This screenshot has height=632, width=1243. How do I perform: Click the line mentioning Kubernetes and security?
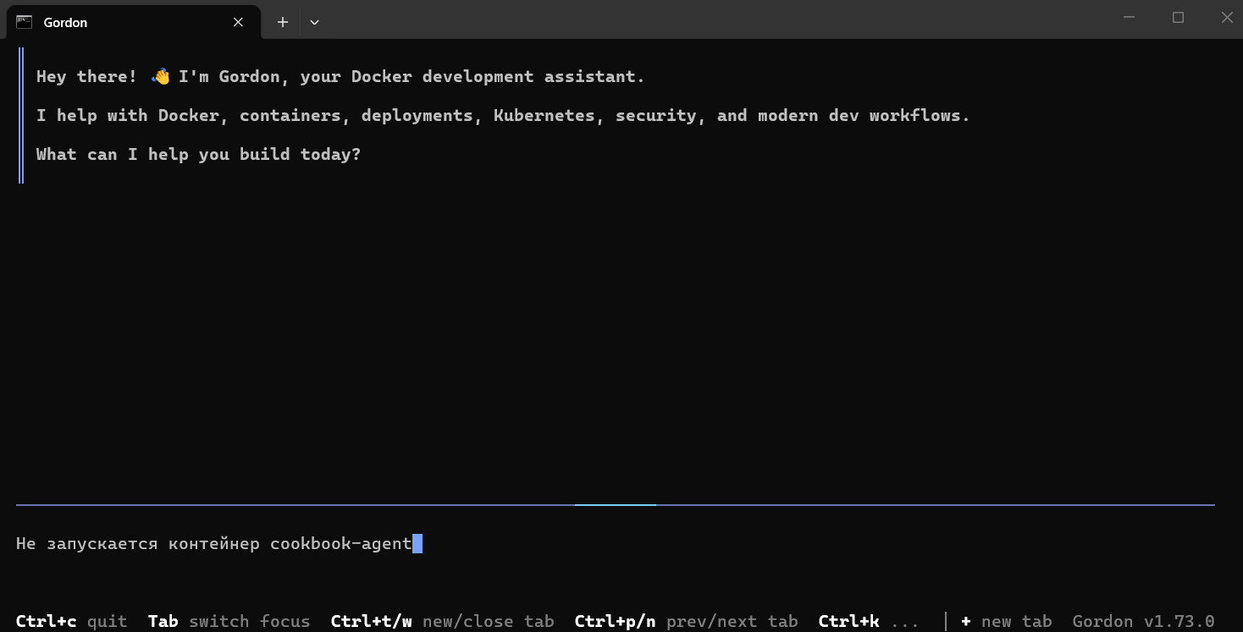click(503, 116)
